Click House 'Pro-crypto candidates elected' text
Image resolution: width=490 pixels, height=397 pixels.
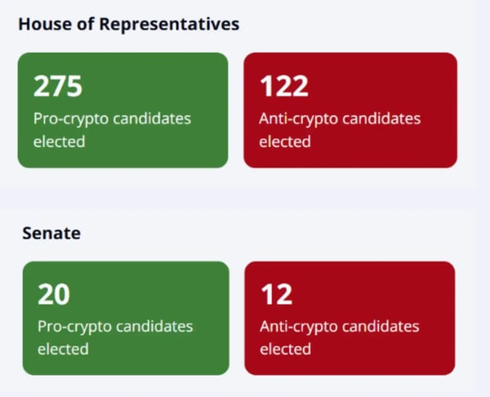pyautogui.click(x=112, y=130)
